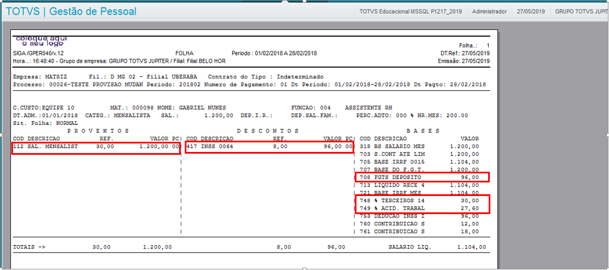Image resolution: width=609 pixels, height=270 pixels.
Task: Click the "D E S C O N T O S" heading
Action: click(268, 131)
